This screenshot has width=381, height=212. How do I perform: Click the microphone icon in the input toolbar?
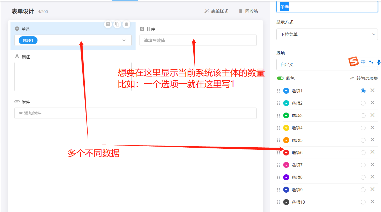pos(378,62)
